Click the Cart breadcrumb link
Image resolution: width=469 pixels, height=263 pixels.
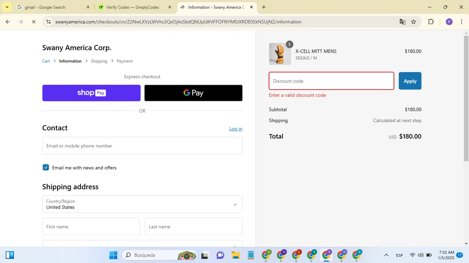point(46,61)
